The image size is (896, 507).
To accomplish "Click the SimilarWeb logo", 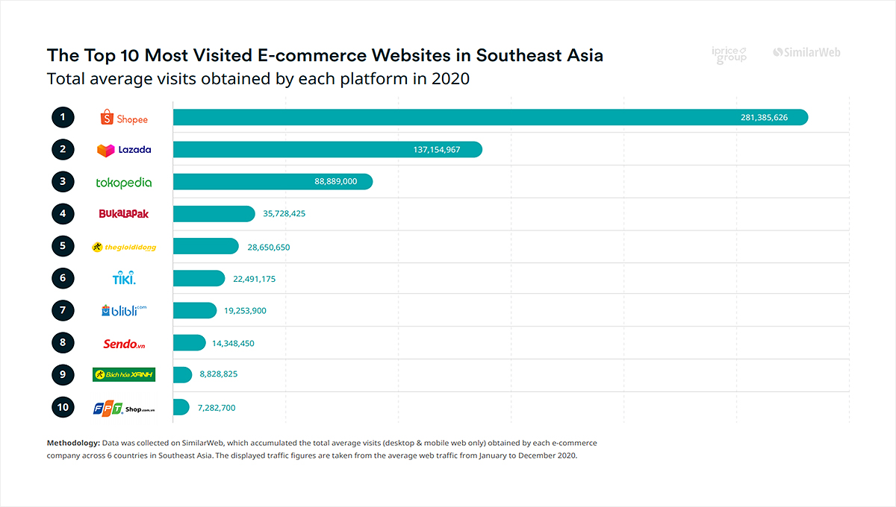I will (806, 52).
